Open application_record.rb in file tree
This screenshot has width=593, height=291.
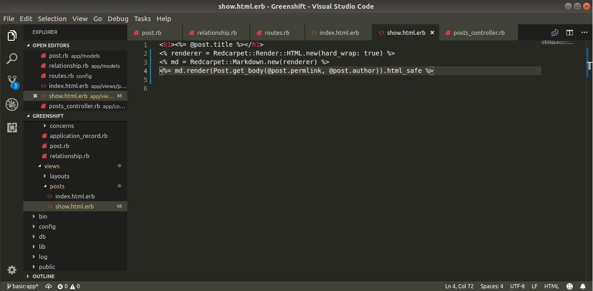76,136
